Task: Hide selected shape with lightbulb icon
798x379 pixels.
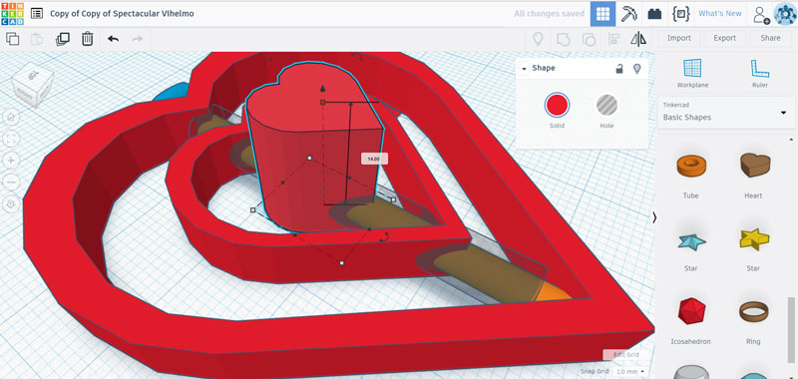Action: (x=636, y=69)
